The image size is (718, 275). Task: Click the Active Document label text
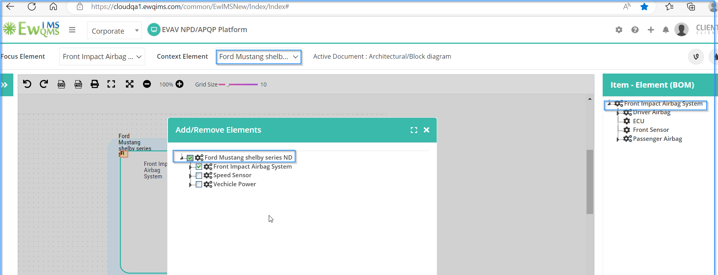click(382, 57)
